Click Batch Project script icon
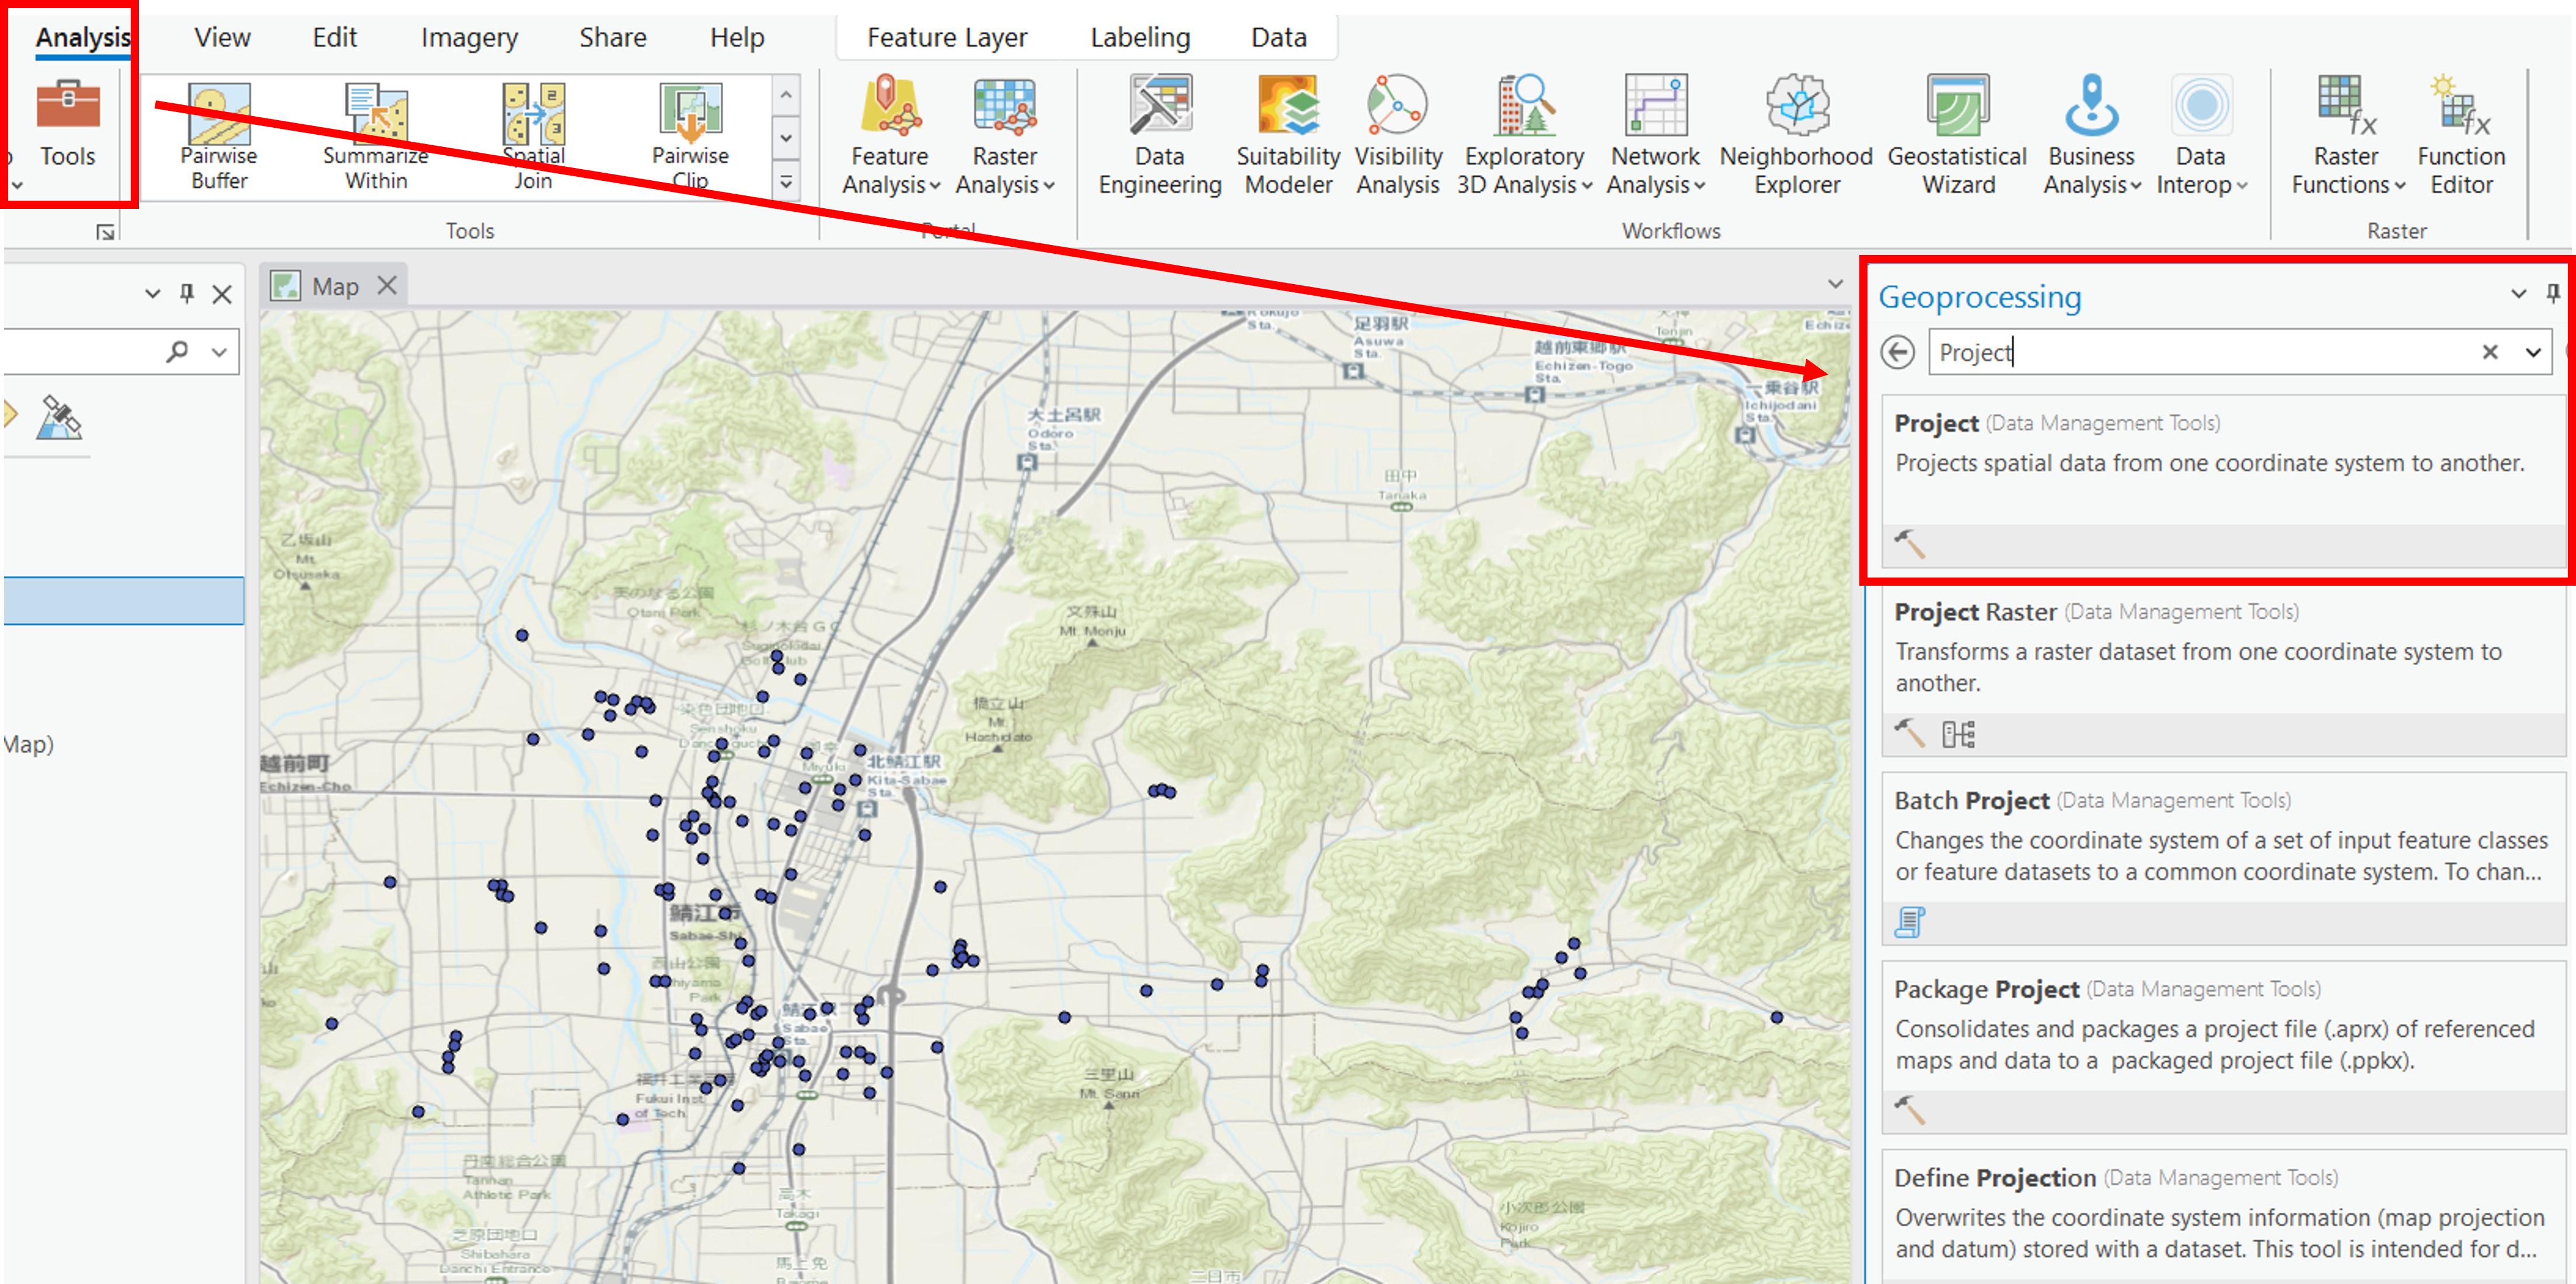2576x1284 pixels. click(x=1909, y=922)
